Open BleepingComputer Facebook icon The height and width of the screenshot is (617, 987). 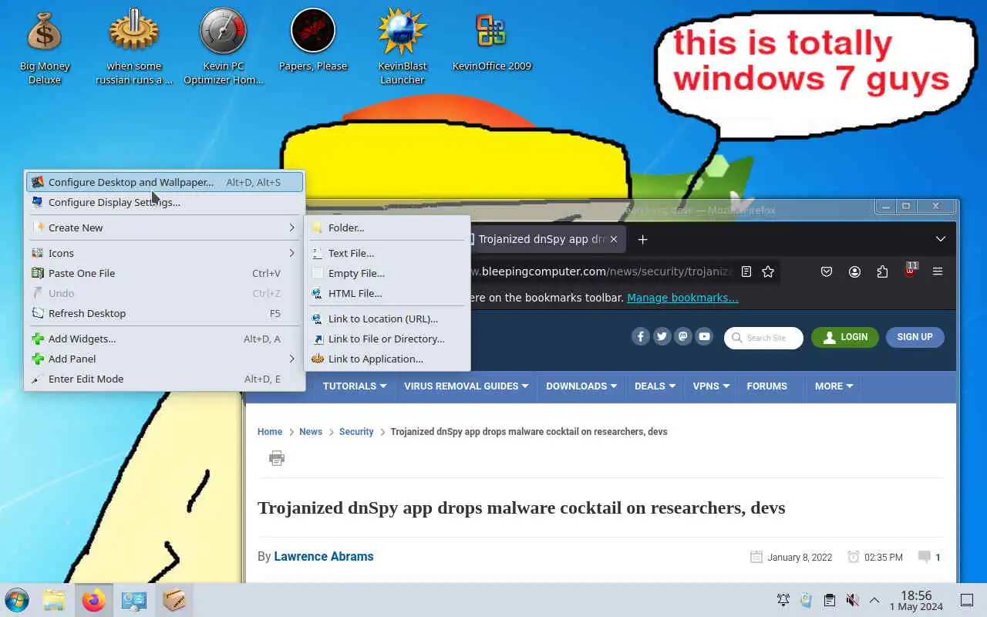(640, 336)
